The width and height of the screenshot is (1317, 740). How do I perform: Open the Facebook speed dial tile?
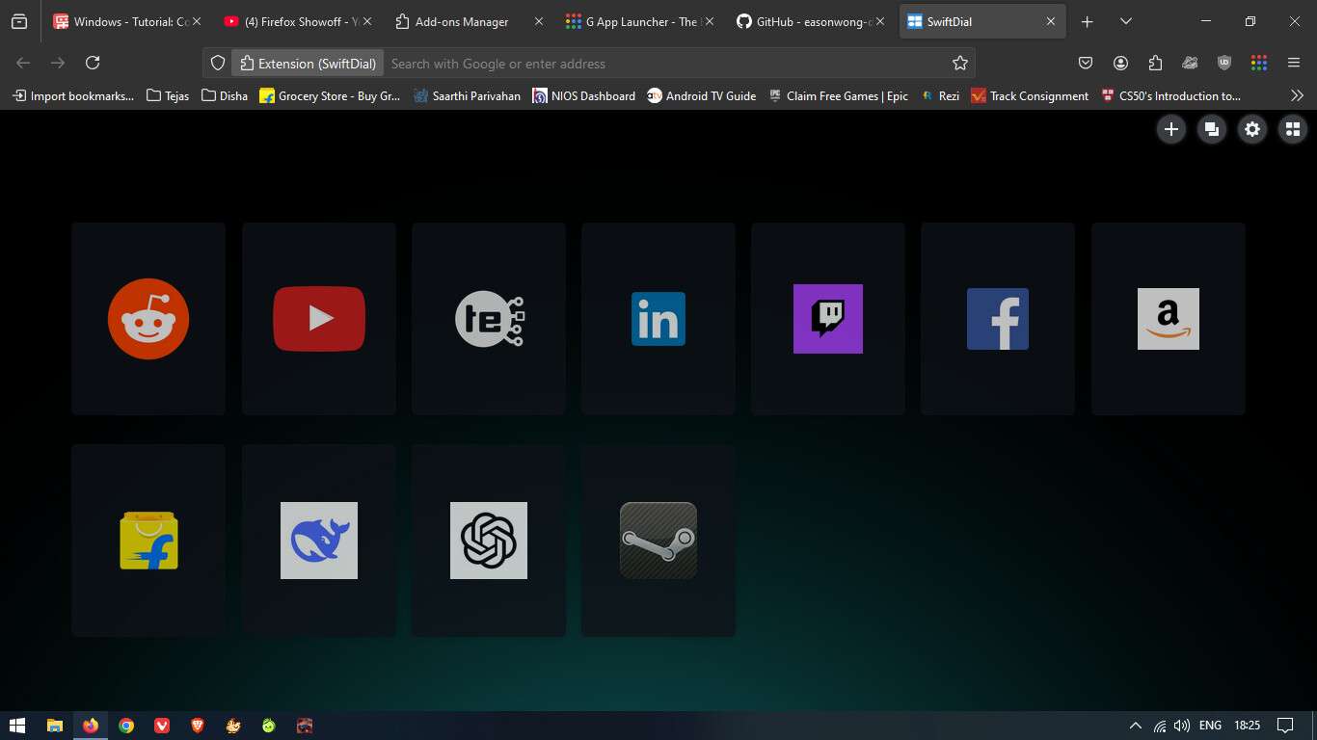(998, 319)
